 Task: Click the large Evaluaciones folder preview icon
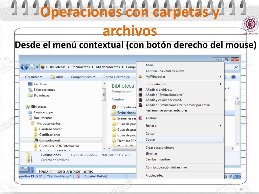click(x=30, y=158)
